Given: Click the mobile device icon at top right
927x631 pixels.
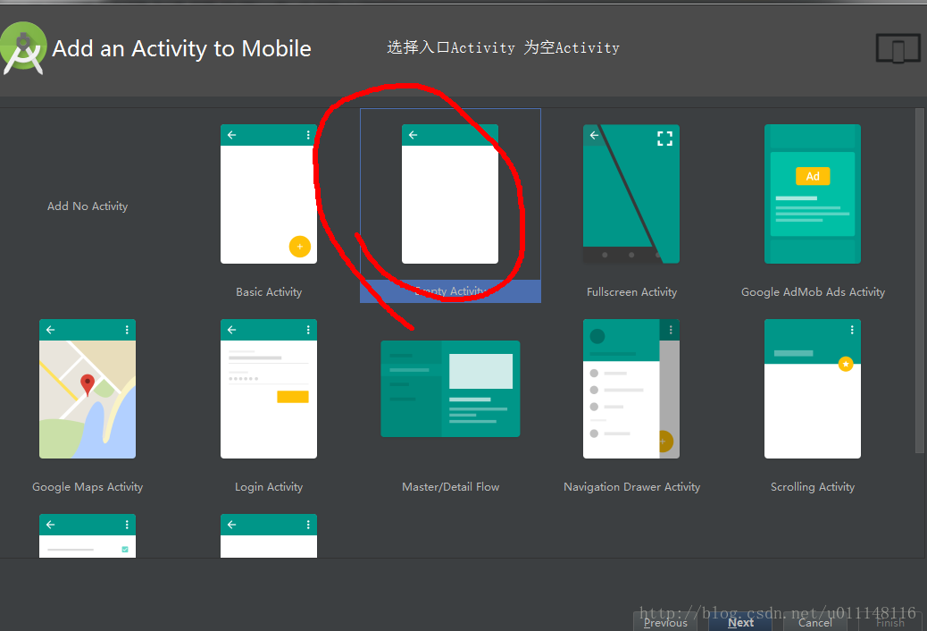Looking at the screenshot, I should tap(897, 48).
